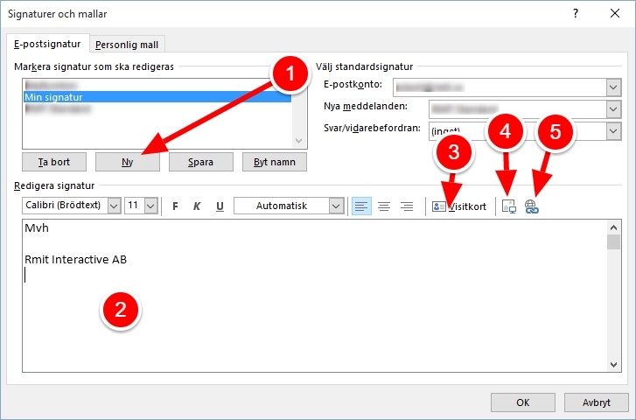Expand the E-postkonto dropdown

pos(613,87)
